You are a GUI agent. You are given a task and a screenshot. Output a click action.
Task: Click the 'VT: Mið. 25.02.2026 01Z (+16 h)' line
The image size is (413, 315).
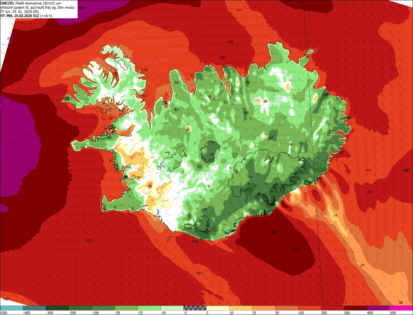(26, 16)
